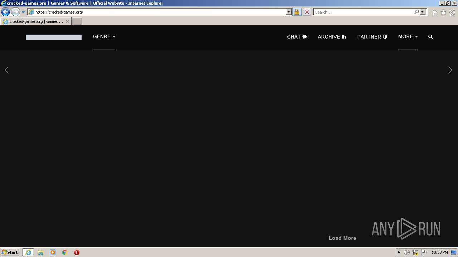The width and height of the screenshot is (458, 257).
Task: Open the site search magnifier icon
Action: (x=430, y=37)
